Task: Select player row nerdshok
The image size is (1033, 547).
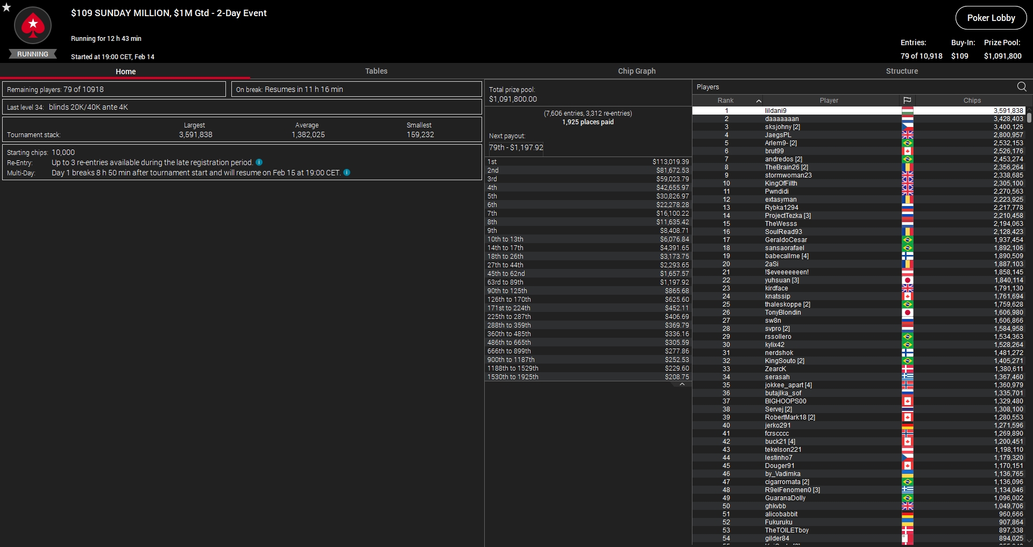Action: pyautogui.click(x=859, y=353)
